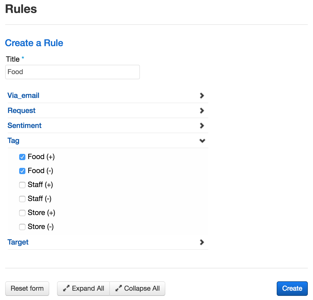Screen dimensions: 313x300
Task: Open the Target heading
Action: pos(18,242)
